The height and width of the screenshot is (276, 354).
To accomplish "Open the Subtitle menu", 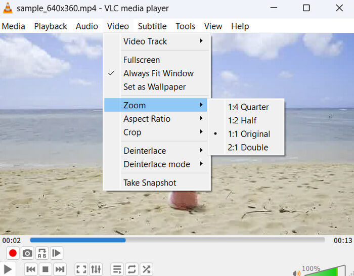I will click(x=152, y=26).
